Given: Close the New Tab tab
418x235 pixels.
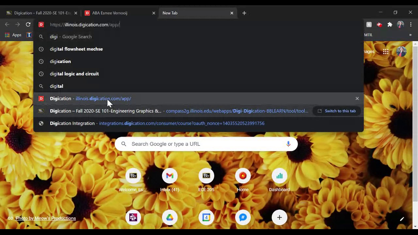Looking at the screenshot, I should [232, 13].
